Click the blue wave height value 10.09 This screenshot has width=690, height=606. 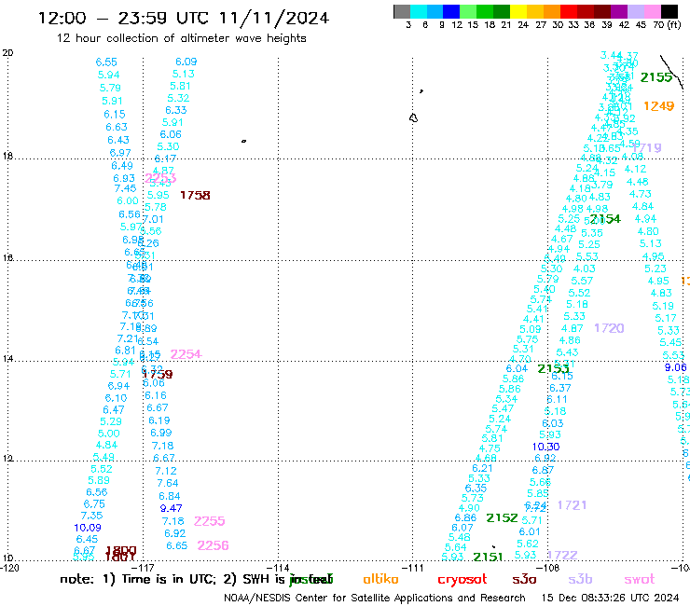click(88, 528)
